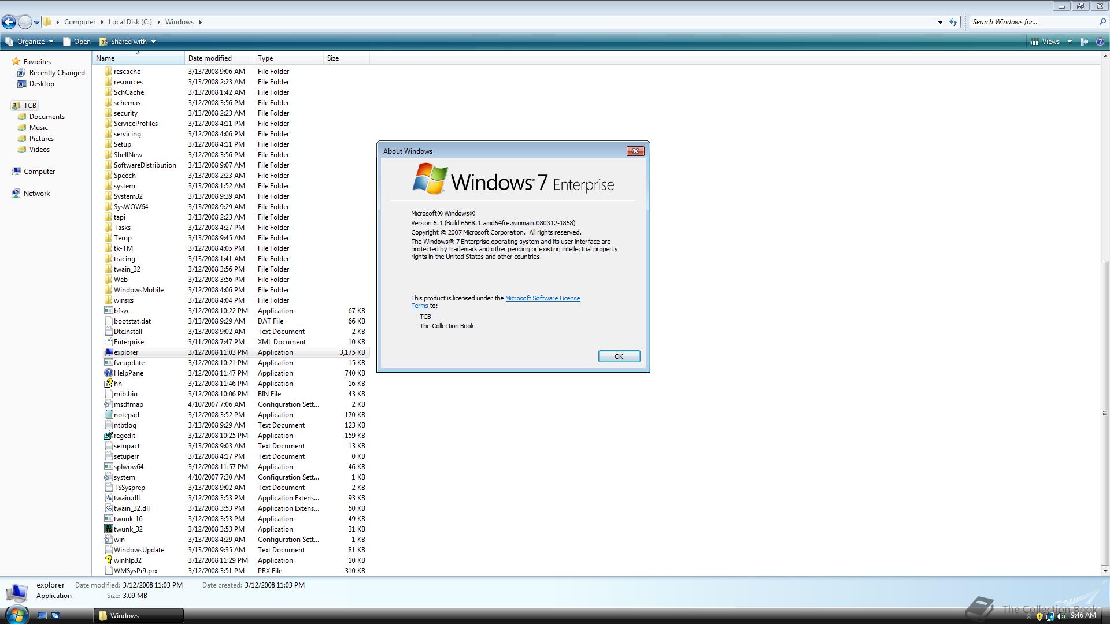Click Show Desktop quick launch icon
The image size is (1110, 624).
click(x=42, y=616)
